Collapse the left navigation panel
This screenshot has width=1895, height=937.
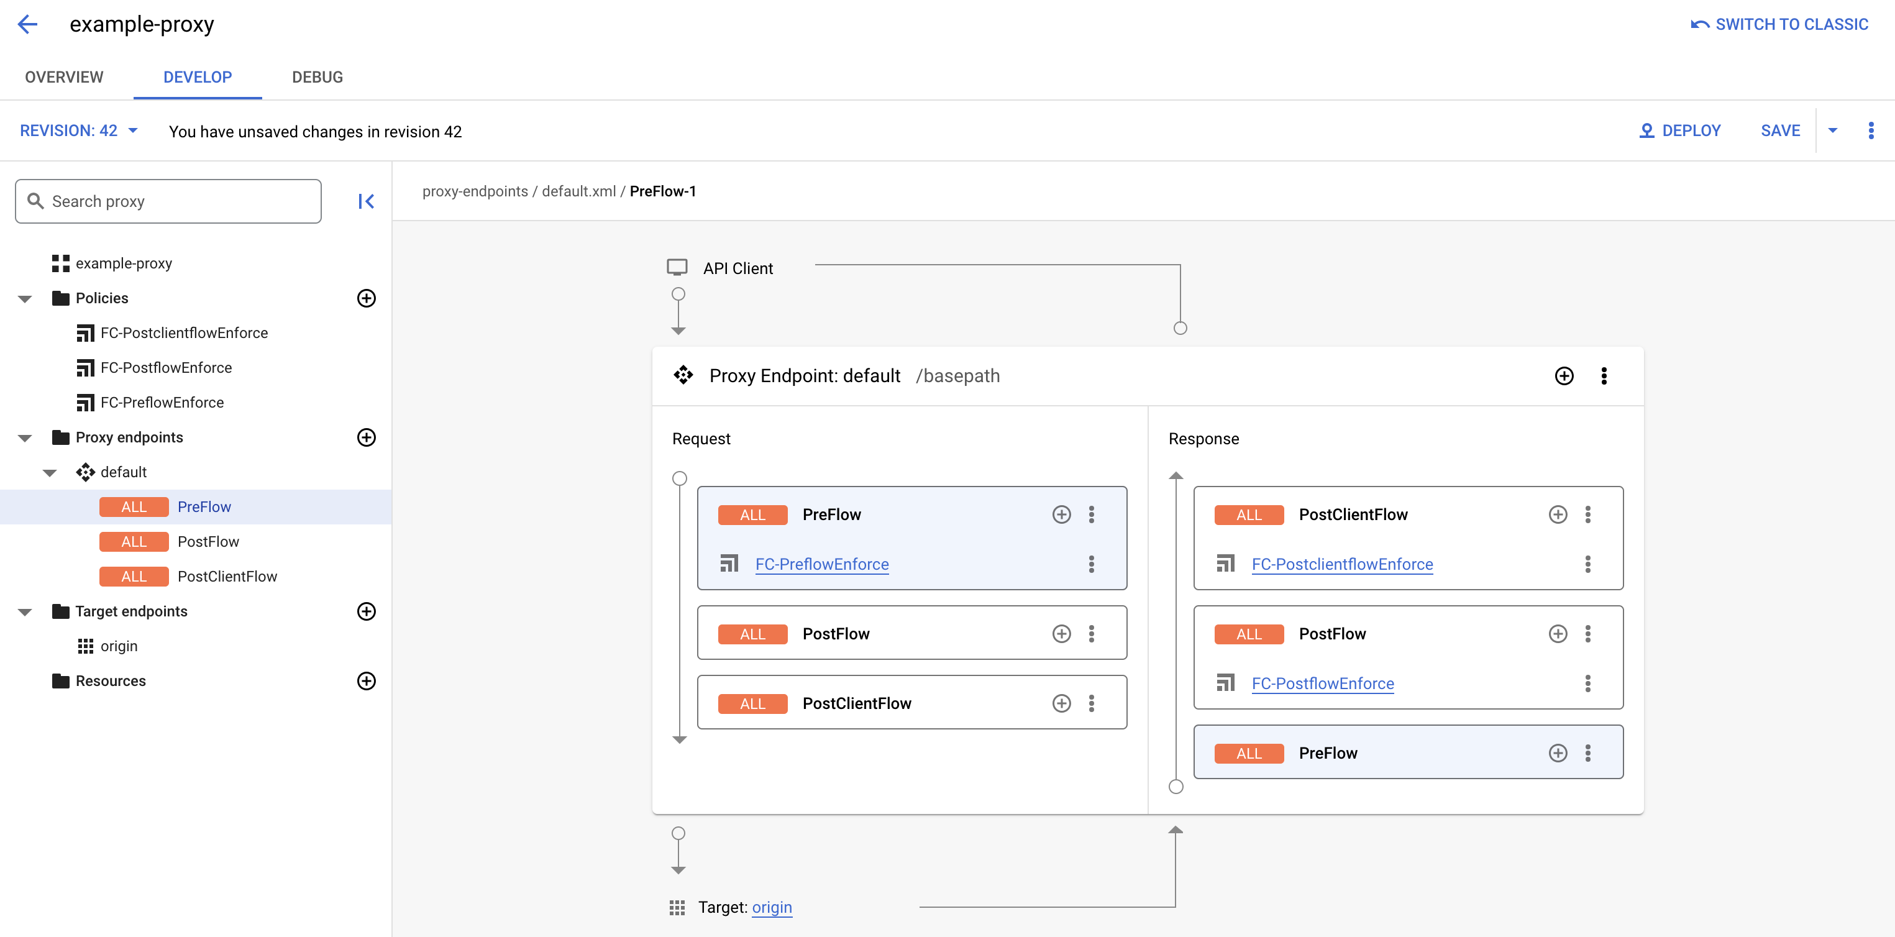coord(365,201)
